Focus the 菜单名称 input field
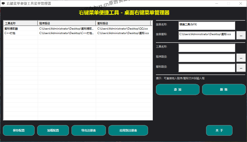Viewport: 247px width, 142px height. click(x=207, y=26)
